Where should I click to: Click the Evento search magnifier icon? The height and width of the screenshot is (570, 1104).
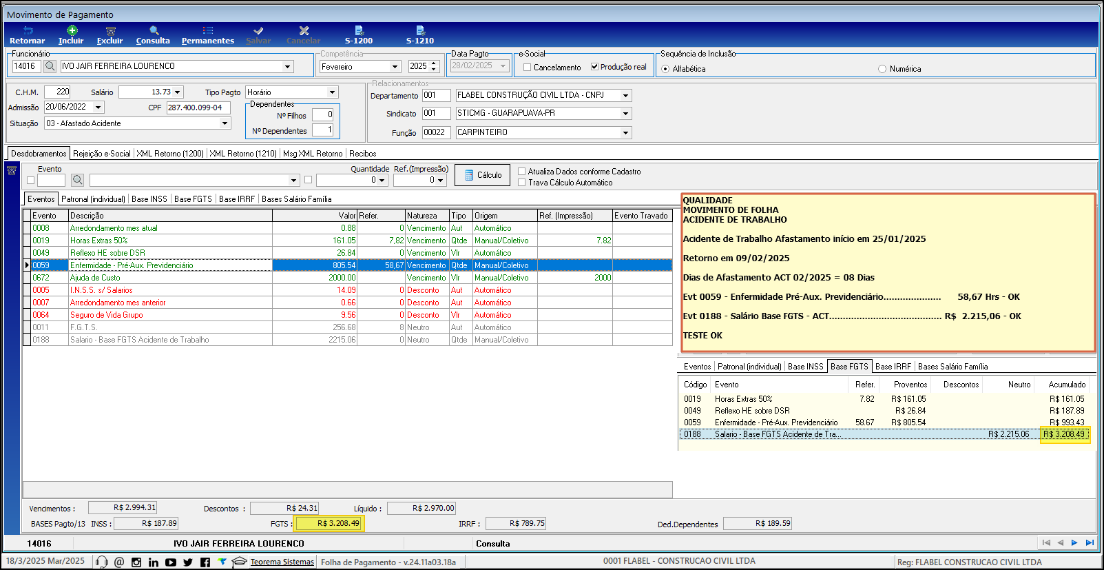coord(78,180)
